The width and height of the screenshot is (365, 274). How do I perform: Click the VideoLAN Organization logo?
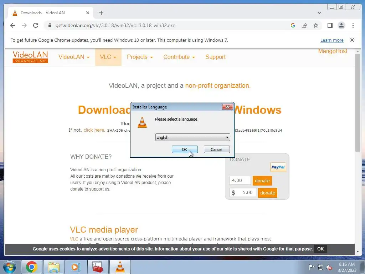(x=30, y=57)
